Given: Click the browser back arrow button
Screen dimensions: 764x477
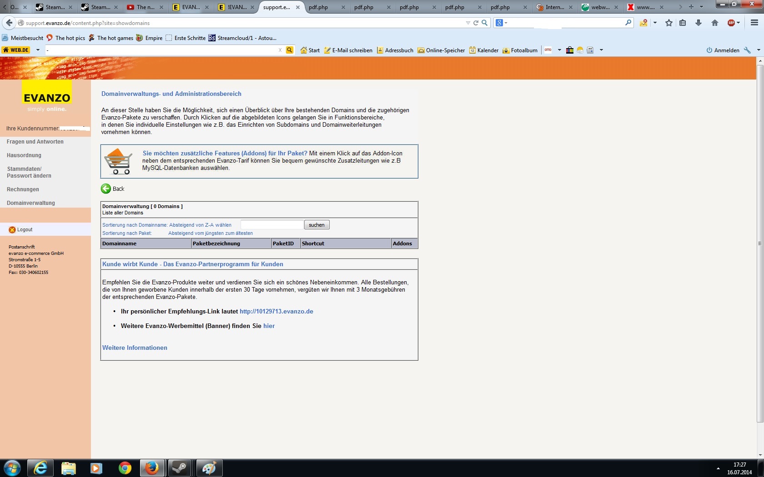Looking at the screenshot, I should tap(9, 23).
